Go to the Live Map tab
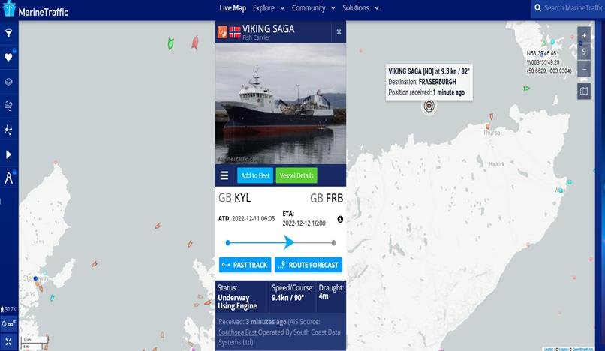 coord(233,7)
